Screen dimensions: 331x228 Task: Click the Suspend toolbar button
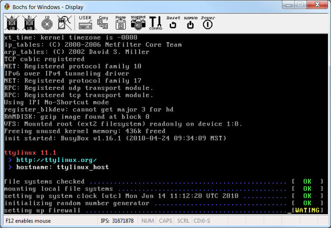coord(190,22)
